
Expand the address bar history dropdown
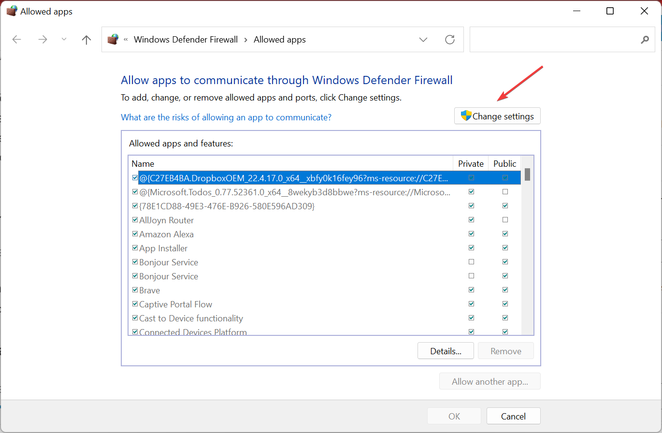[x=423, y=40]
